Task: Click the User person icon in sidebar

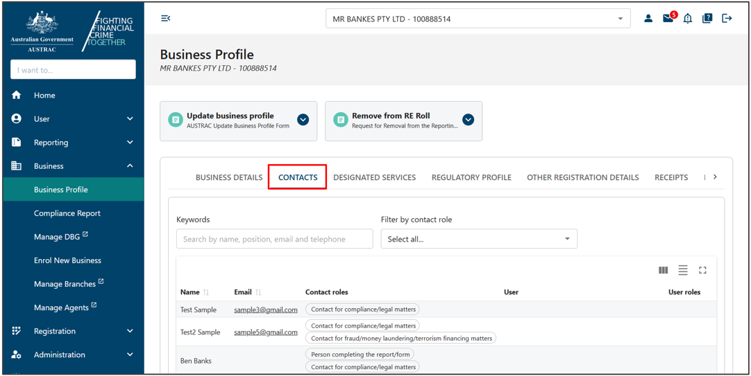Action: [16, 118]
